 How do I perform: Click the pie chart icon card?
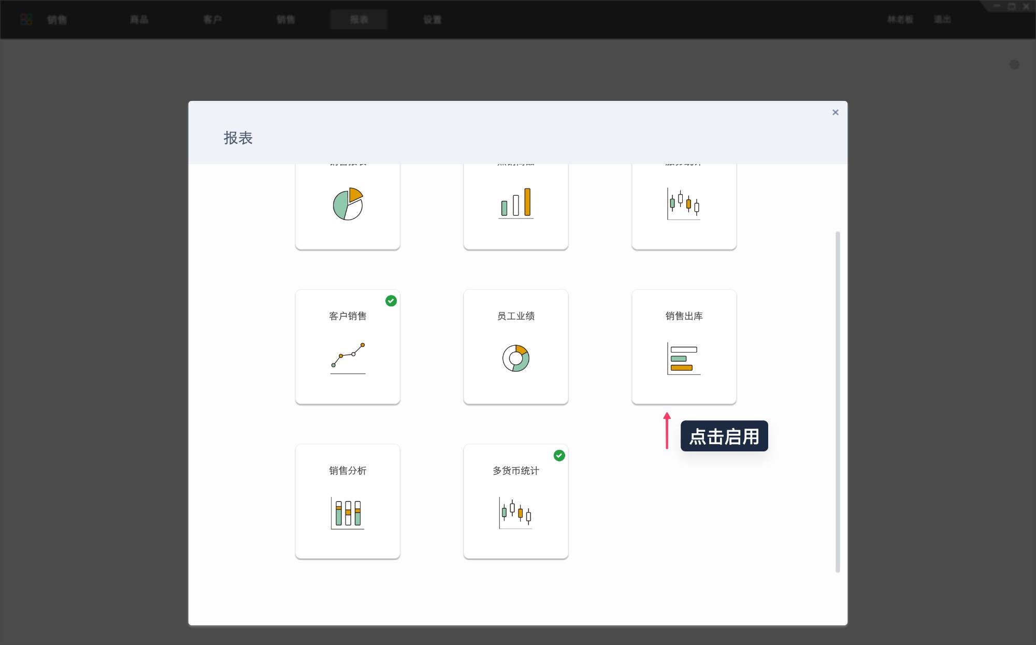coord(348,207)
